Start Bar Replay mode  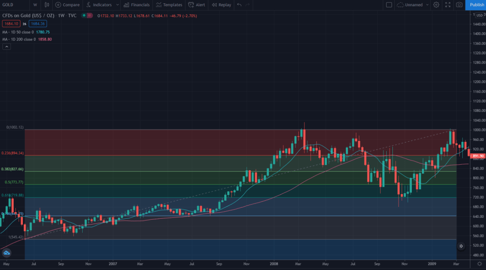pos(221,5)
